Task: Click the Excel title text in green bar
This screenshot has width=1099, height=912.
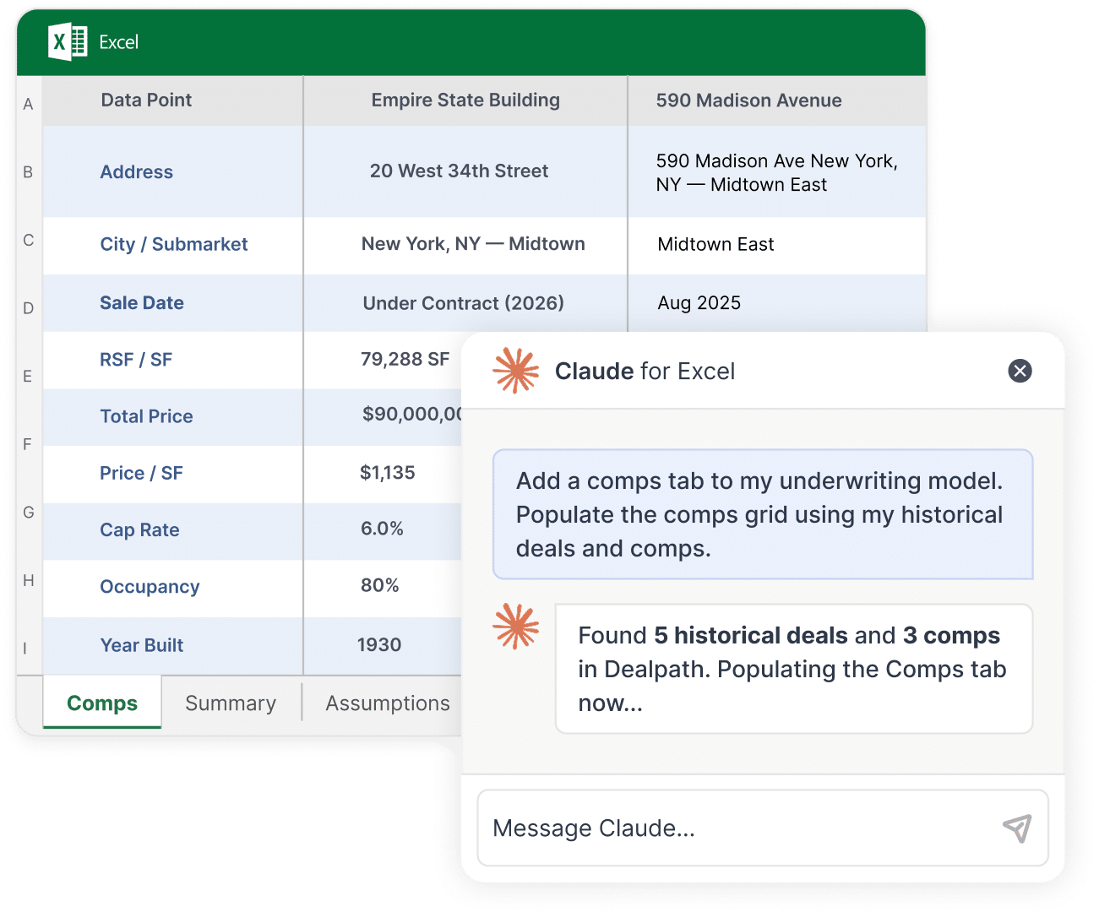Action: point(119,42)
